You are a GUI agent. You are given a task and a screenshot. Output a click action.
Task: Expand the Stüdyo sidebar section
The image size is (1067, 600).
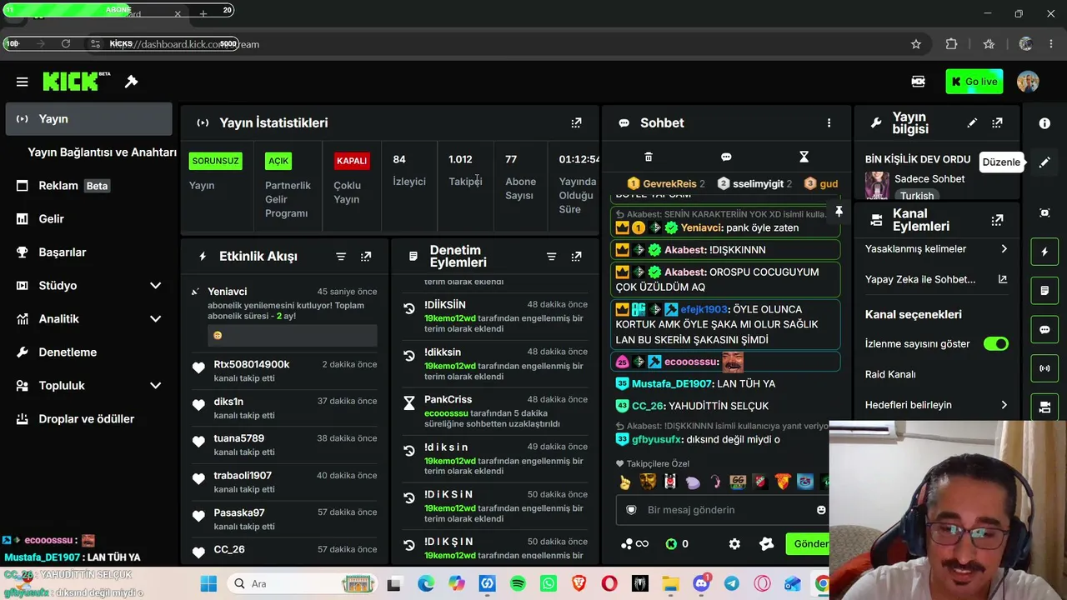pyautogui.click(x=155, y=286)
